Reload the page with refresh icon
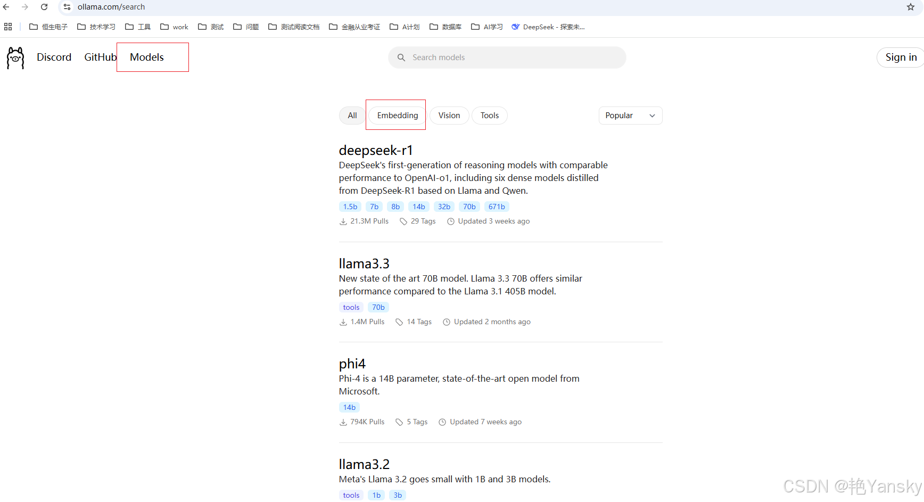This screenshot has height=502, width=924. click(x=44, y=7)
